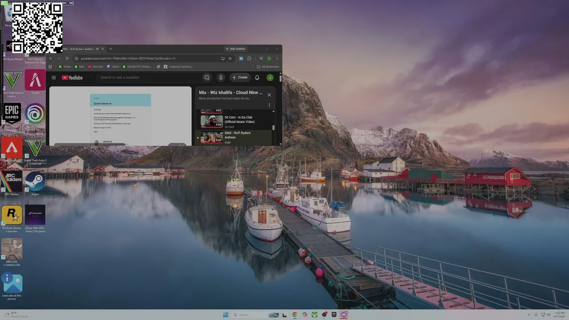Open YouTube notifications bell
Viewport: 569px width, 320px height.
pos(257,77)
